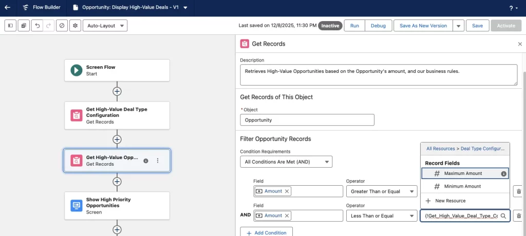This screenshot has height=236, width=526.
Task: Remove Amount from the Greater Than row field
Action: point(287,191)
